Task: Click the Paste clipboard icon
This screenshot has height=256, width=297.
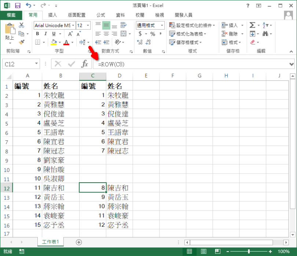Action: coord(10,29)
